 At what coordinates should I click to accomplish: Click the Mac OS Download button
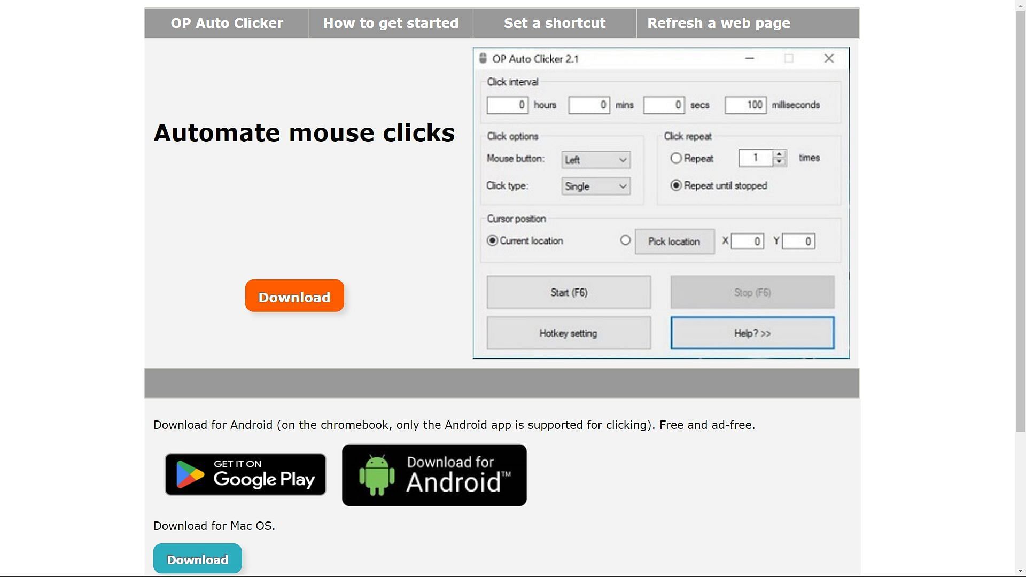pos(197,559)
